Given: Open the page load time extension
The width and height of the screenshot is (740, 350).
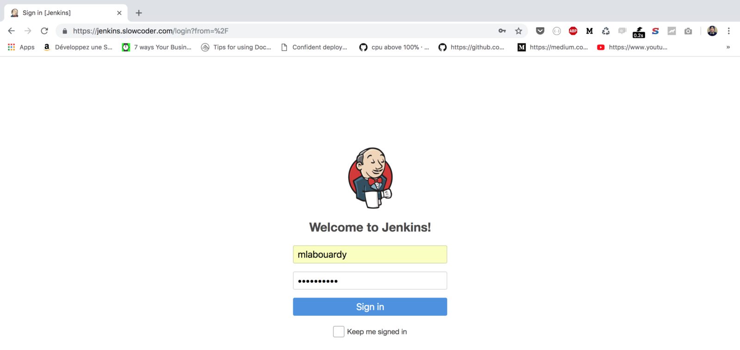Looking at the screenshot, I should pyautogui.click(x=639, y=31).
